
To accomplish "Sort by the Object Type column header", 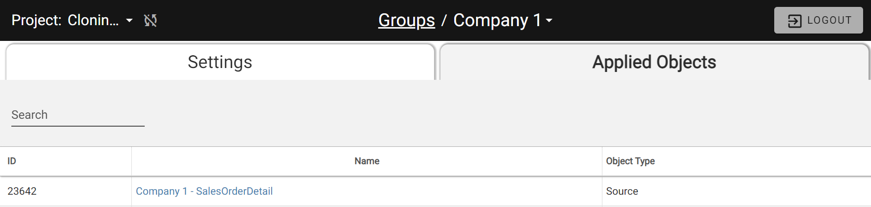I will pyautogui.click(x=736, y=161).
